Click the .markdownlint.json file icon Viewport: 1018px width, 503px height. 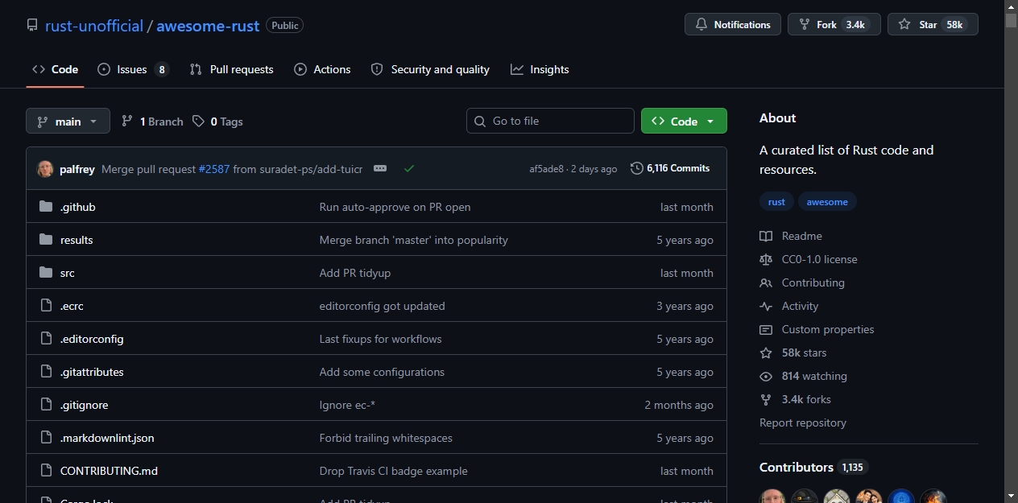click(x=46, y=438)
